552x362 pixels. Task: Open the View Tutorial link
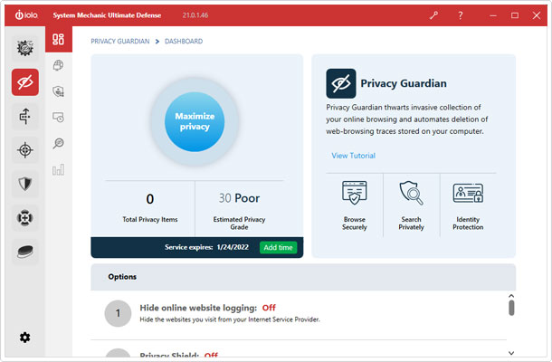click(x=354, y=156)
